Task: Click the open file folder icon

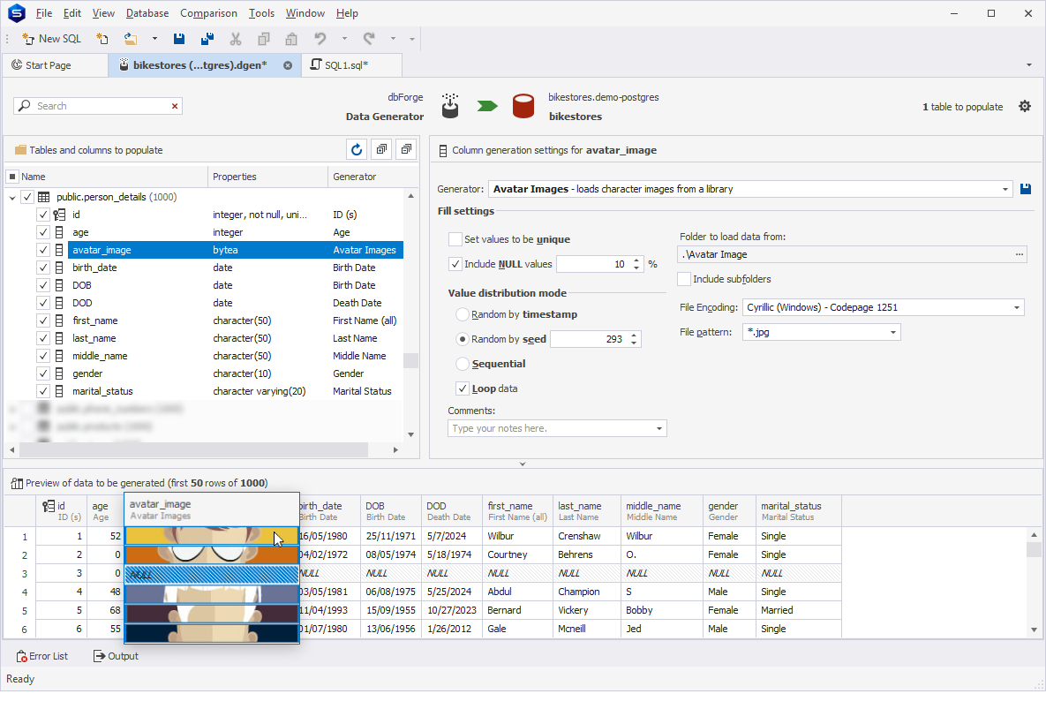Action: 131,39
